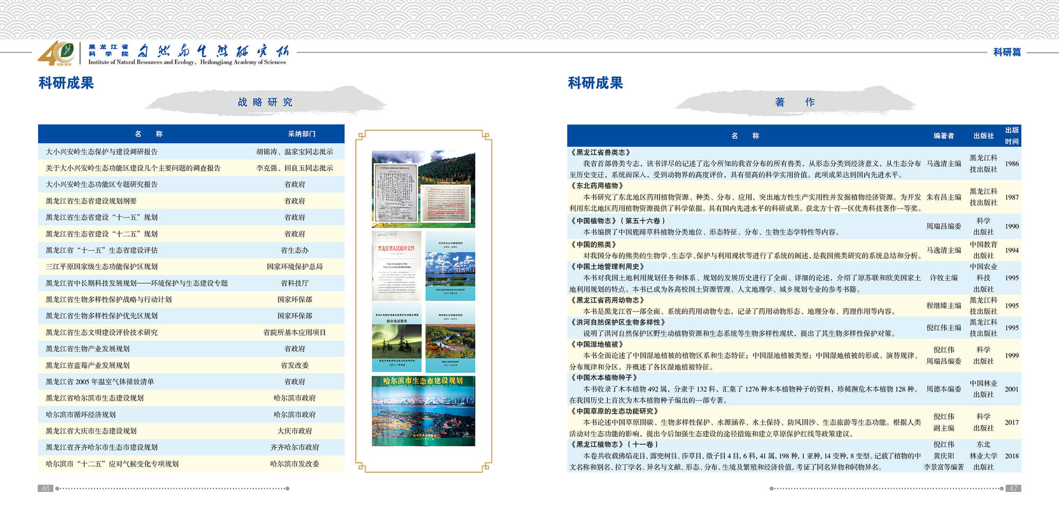1059x529 pixels.
Task: Click publication year 1986
Action: tap(1012, 164)
